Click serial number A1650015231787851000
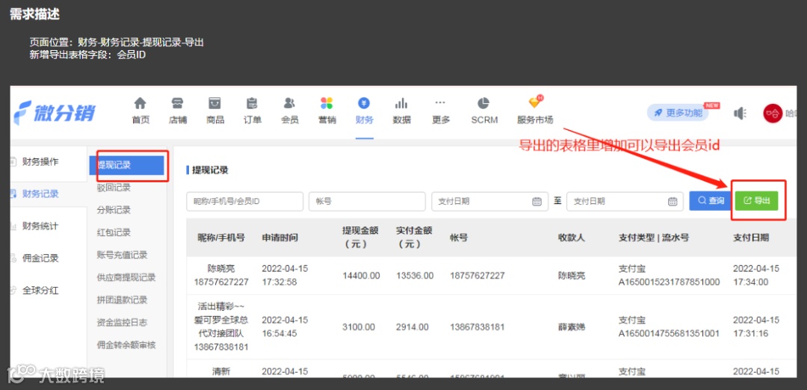The width and height of the screenshot is (807, 390). (669, 282)
